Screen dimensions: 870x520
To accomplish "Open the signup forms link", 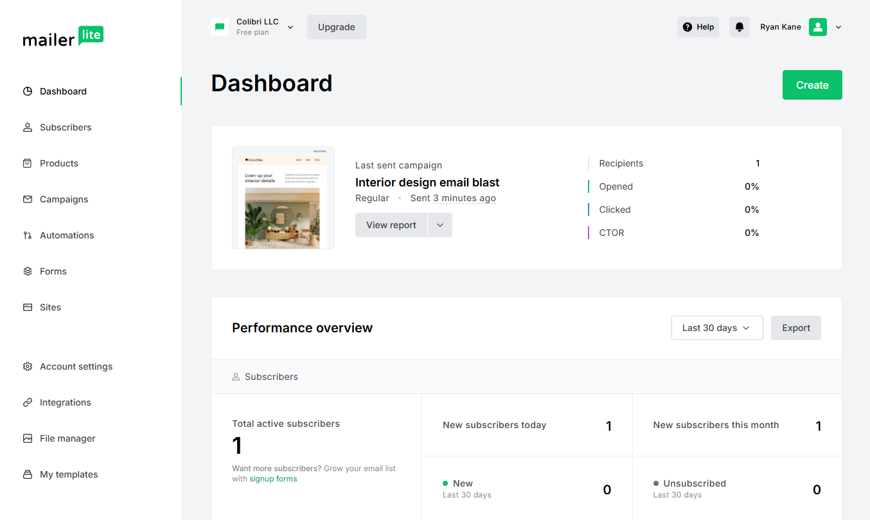I will (x=272, y=478).
